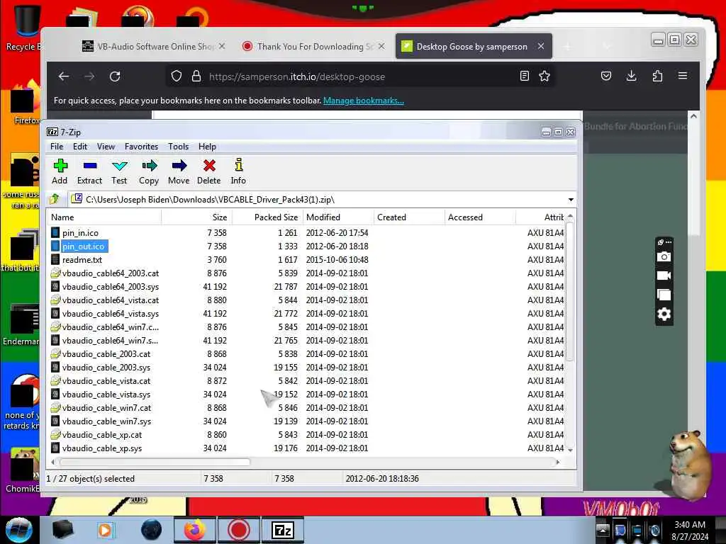
Task: Click the vertical scrollbar down arrow in 7-Zip
Action: tap(571, 450)
